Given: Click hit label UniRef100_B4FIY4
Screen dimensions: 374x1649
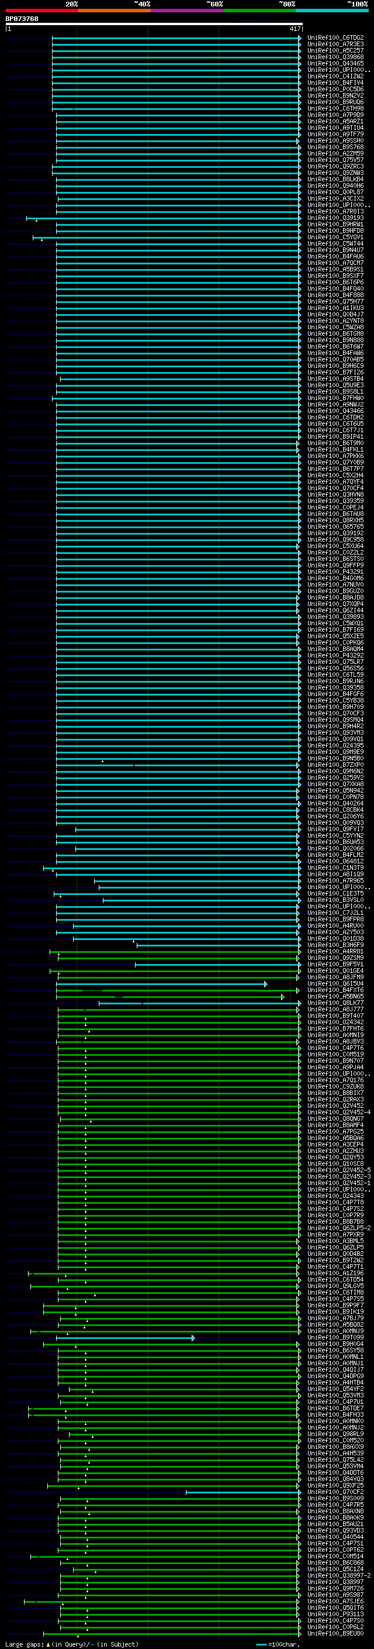Looking at the screenshot, I should coord(335,82).
